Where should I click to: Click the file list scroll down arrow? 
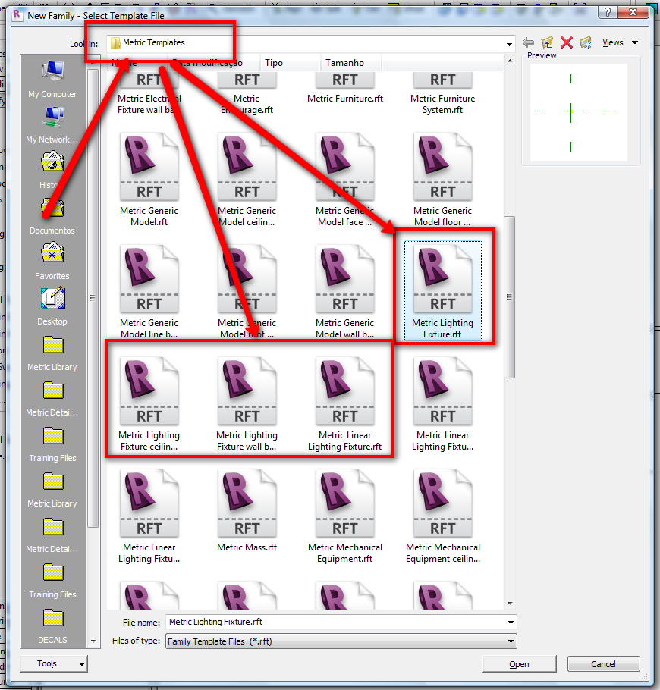[510, 604]
